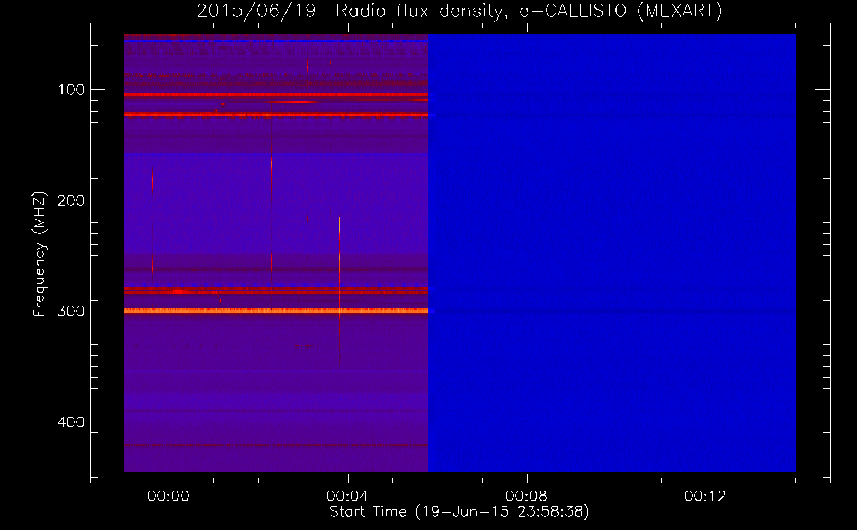
Task: Click the 'Frequency (MHZ)' axis label
Action: click(40, 254)
